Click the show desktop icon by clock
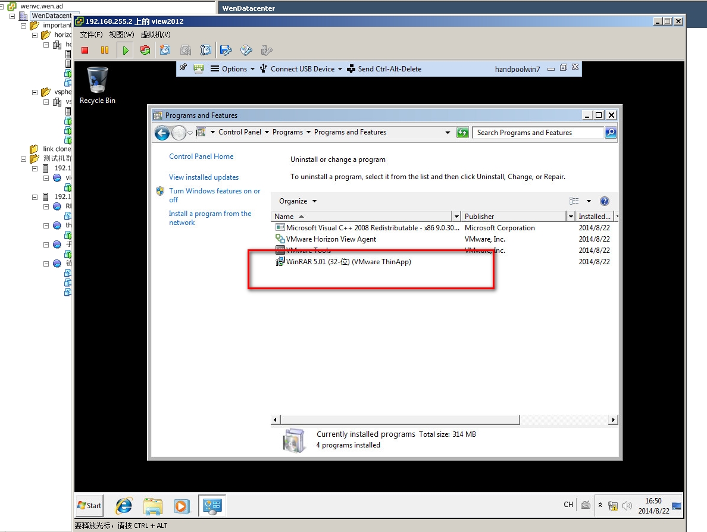This screenshot has height=532, width=707. (677, 506)
